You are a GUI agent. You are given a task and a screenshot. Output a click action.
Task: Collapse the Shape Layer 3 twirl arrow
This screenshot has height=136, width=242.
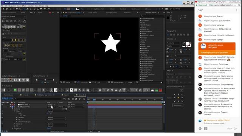click(x=11, y=107)
